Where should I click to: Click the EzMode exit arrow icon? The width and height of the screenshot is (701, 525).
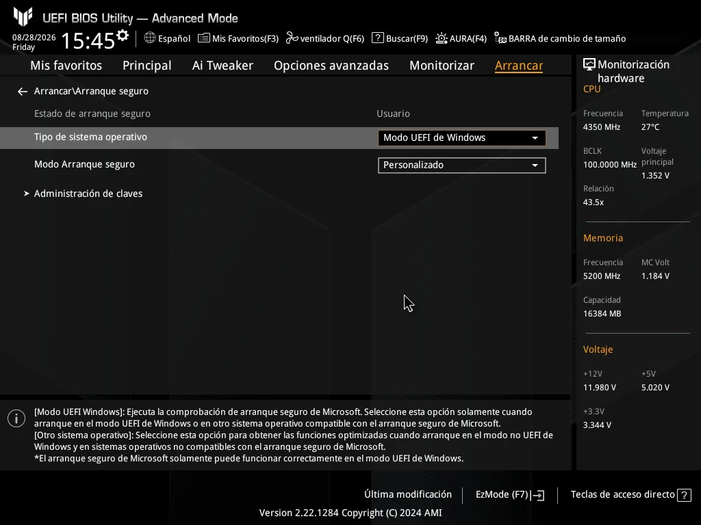point(538,495)
